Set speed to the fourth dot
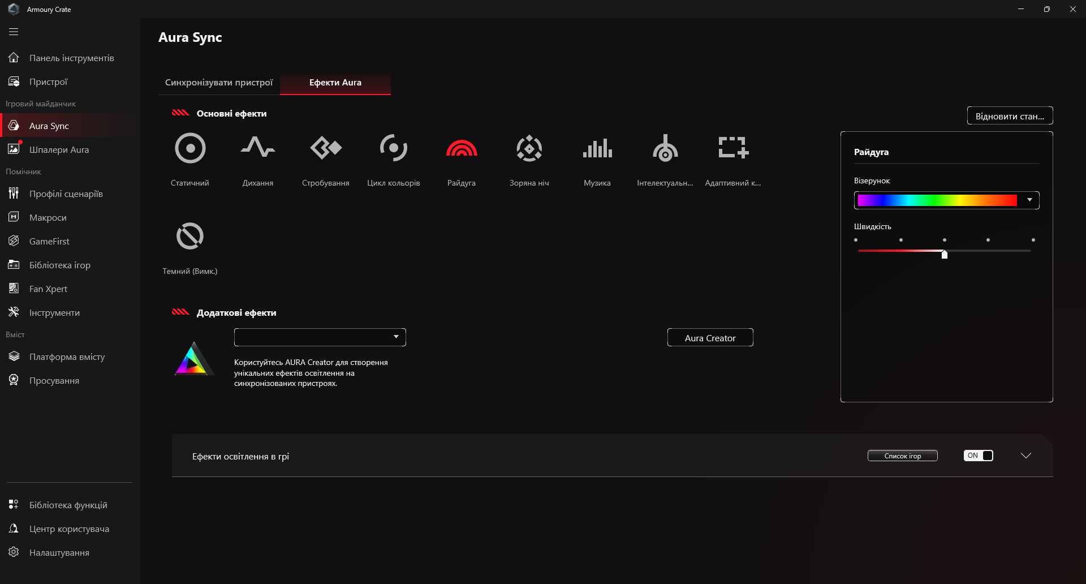1086x584 pixels. 988,240
